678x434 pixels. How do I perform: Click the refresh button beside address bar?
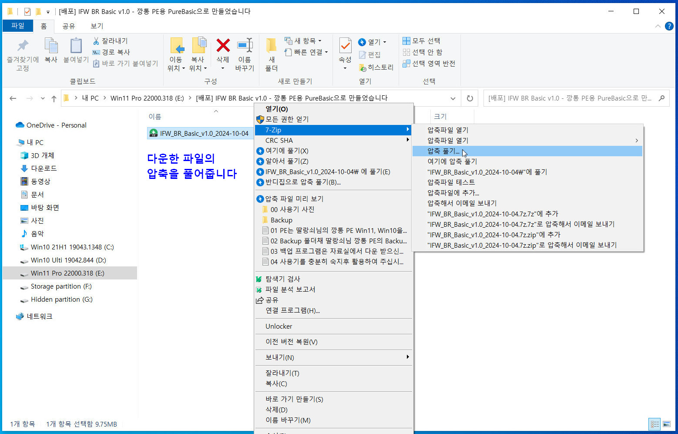click(470, 98)
